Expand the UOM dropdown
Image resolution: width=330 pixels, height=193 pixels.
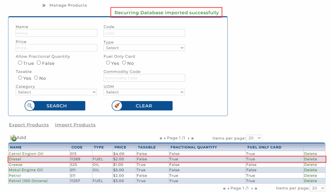click(x=144, y=92)
